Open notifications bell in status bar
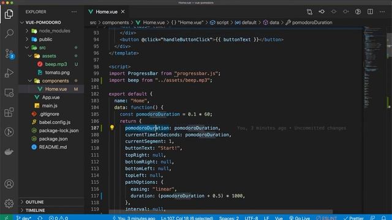 pyautogui.click(x=383, y=218)
